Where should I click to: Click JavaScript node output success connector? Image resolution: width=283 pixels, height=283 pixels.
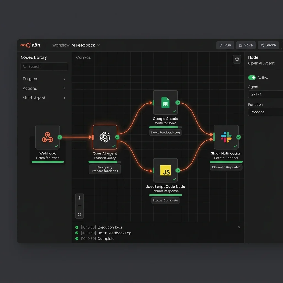[x=178, y=170]
